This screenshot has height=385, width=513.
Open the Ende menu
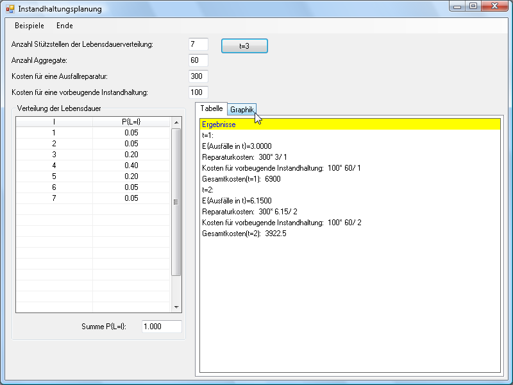[x=64, y=26]
